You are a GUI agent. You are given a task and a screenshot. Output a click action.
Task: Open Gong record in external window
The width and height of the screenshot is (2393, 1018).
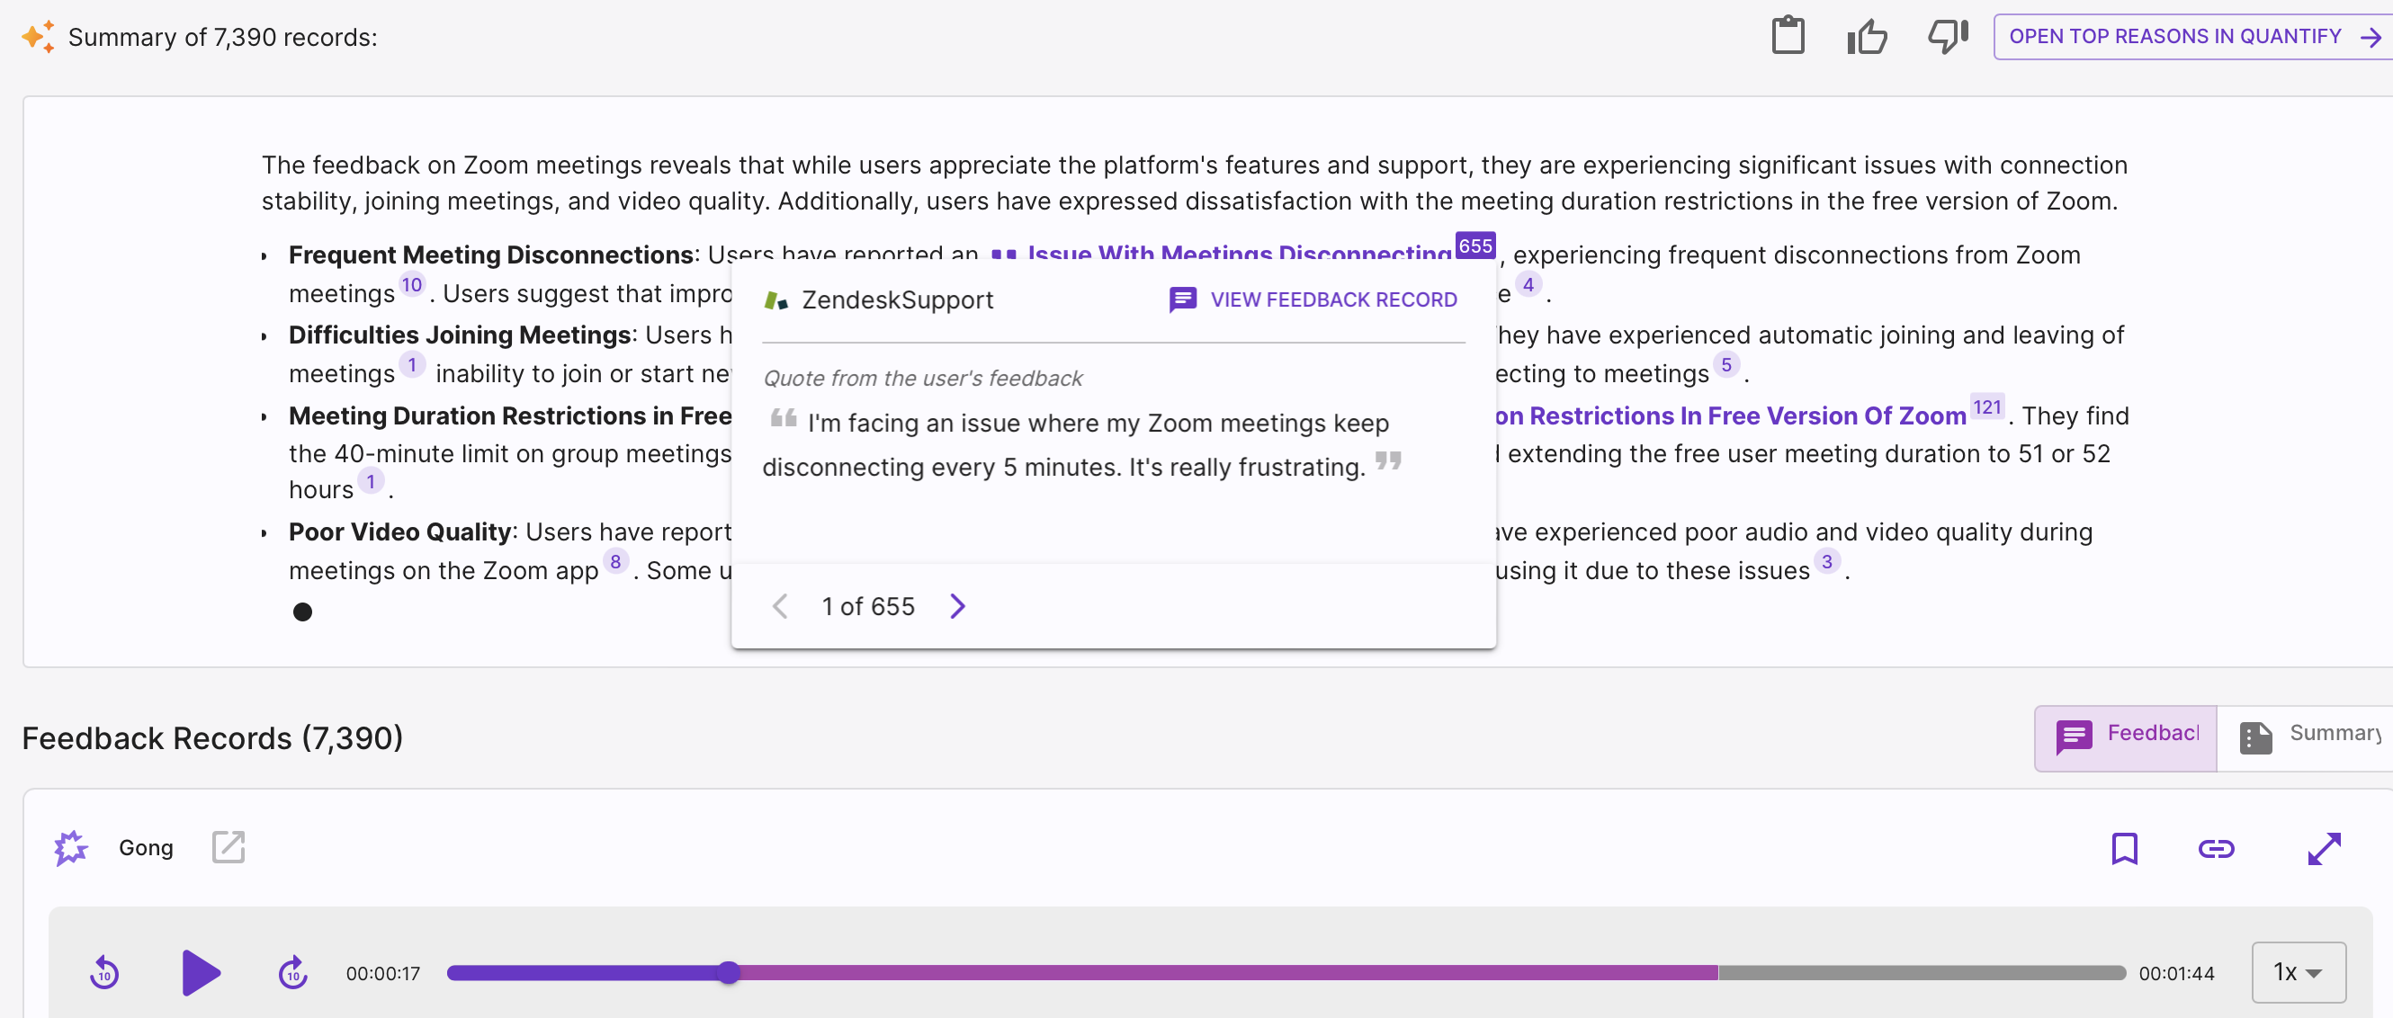point(228,847)
